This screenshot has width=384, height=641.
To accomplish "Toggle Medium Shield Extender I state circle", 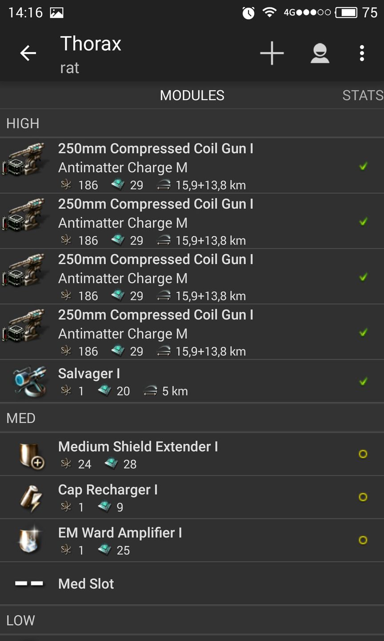I will [x=363, y=454].
